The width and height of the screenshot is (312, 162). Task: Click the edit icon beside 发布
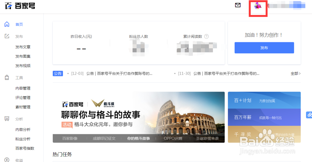(x=7, y=36)
